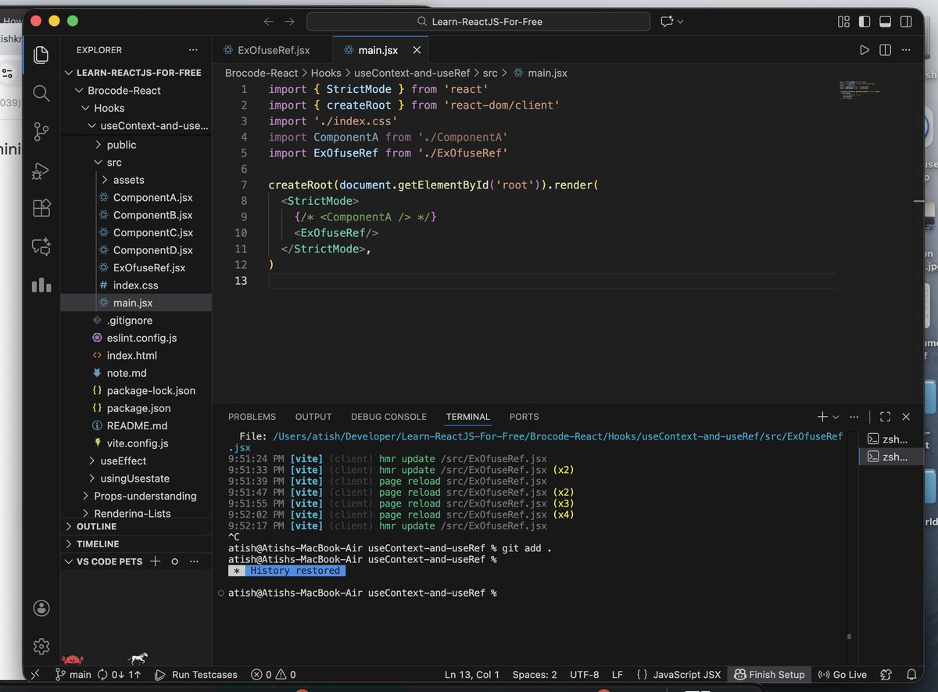Go back with the left arrow
Screen dimensions: 938x692
(269, 22)
